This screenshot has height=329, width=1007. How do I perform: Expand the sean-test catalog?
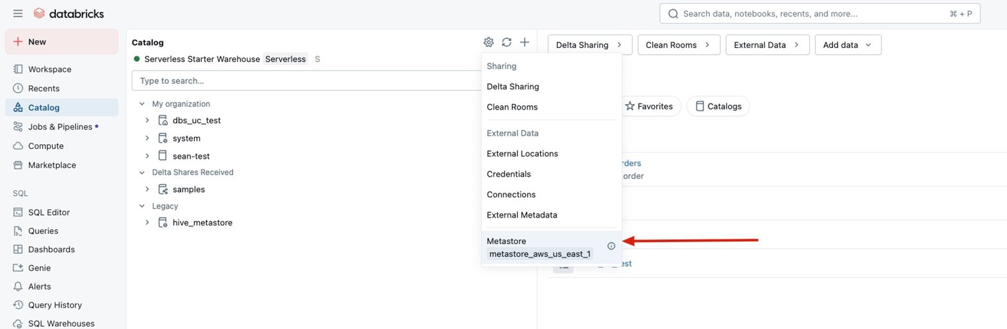[x=147, y=156]
